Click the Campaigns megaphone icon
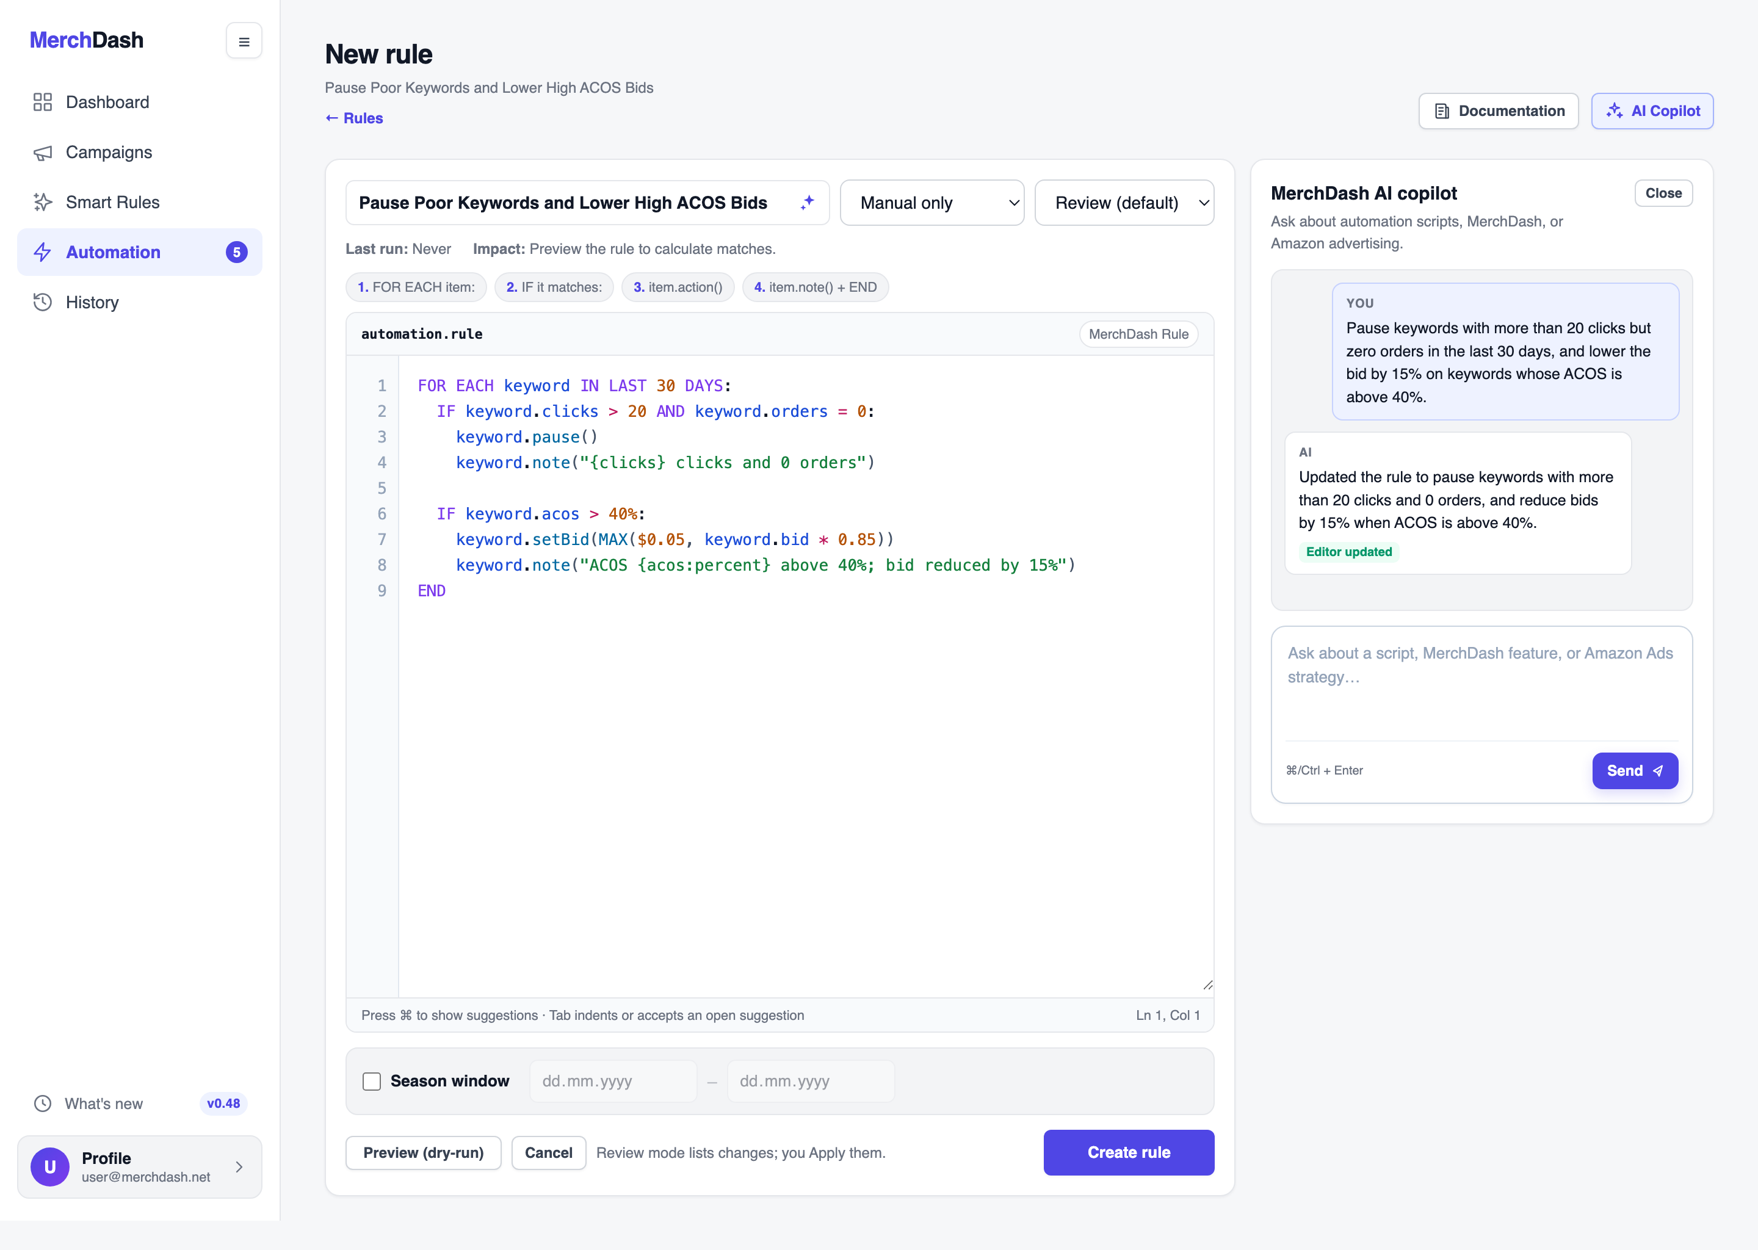 pyautogui.click(x=42, y=153)
